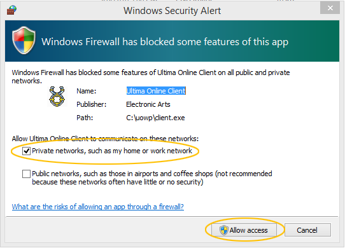The height and width of the screenshot is (248, 345).
Task: Click the Windows security shield banner icon
Action: pyautogui.click(x=24, y=41)
